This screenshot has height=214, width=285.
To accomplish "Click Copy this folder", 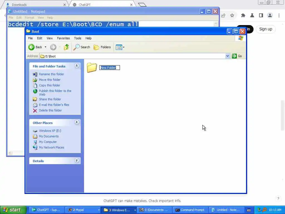I will coord(50,85).
